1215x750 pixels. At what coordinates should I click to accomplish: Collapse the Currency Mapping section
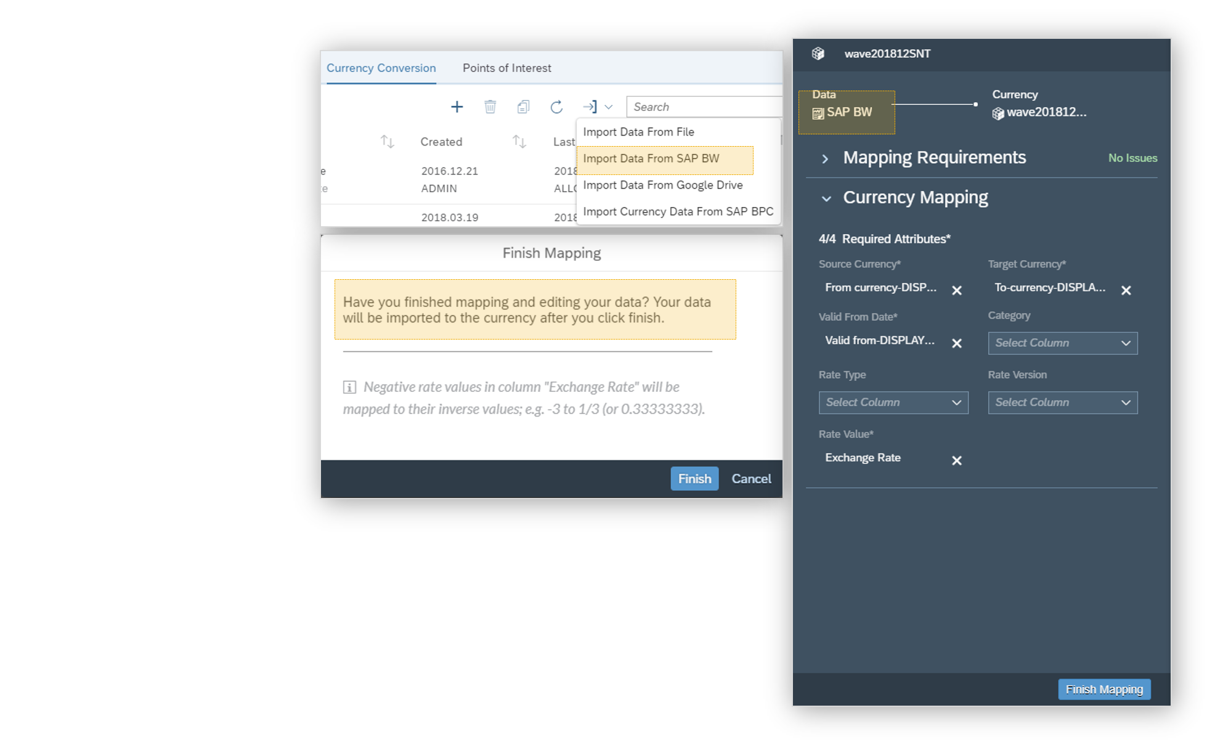tap(826, 198)
